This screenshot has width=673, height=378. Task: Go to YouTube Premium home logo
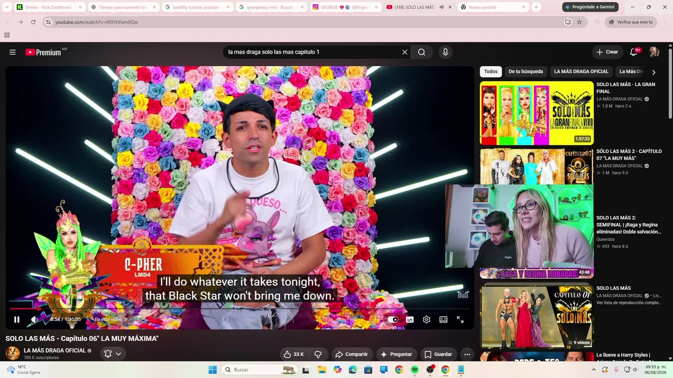pyautogui.click(x=43, y=52)
